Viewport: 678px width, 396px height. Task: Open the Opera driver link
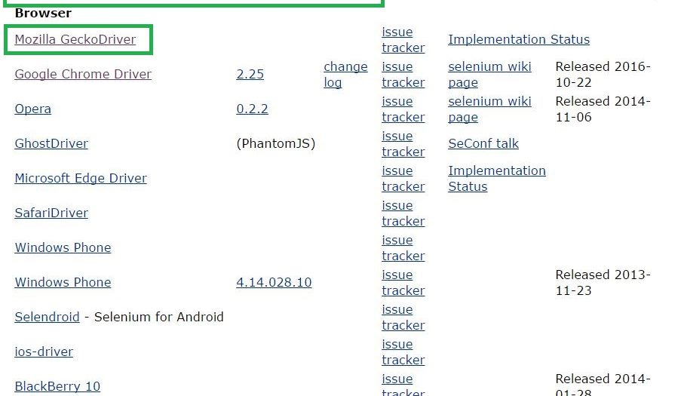(x=33, y=109)
